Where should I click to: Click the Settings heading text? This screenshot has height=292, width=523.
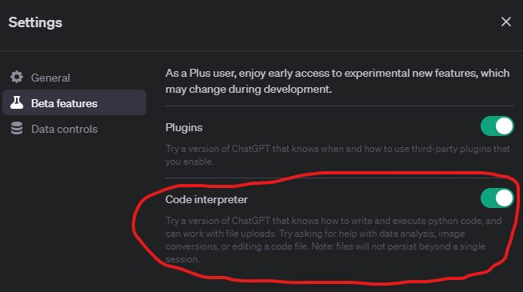pos(35,22)
